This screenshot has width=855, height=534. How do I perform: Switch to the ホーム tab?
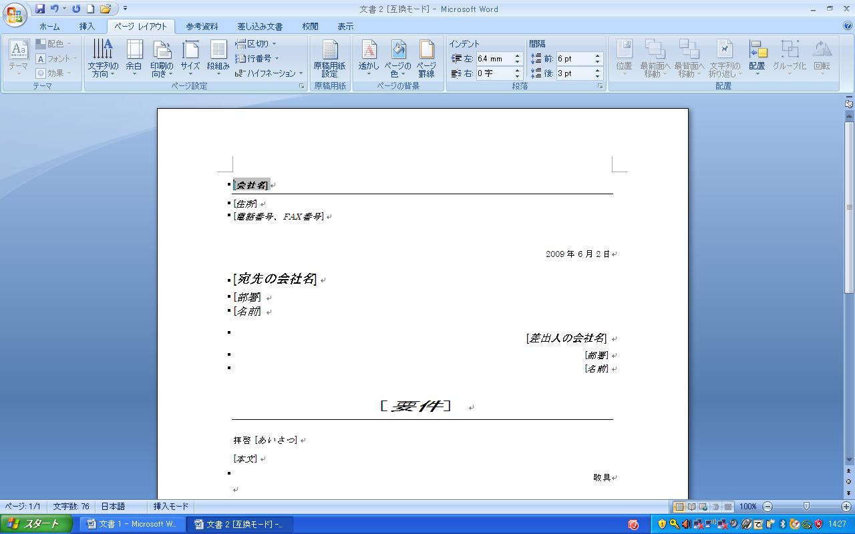[49, 27]
